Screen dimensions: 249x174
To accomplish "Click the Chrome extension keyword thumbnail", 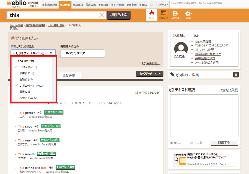I will 180,159.
